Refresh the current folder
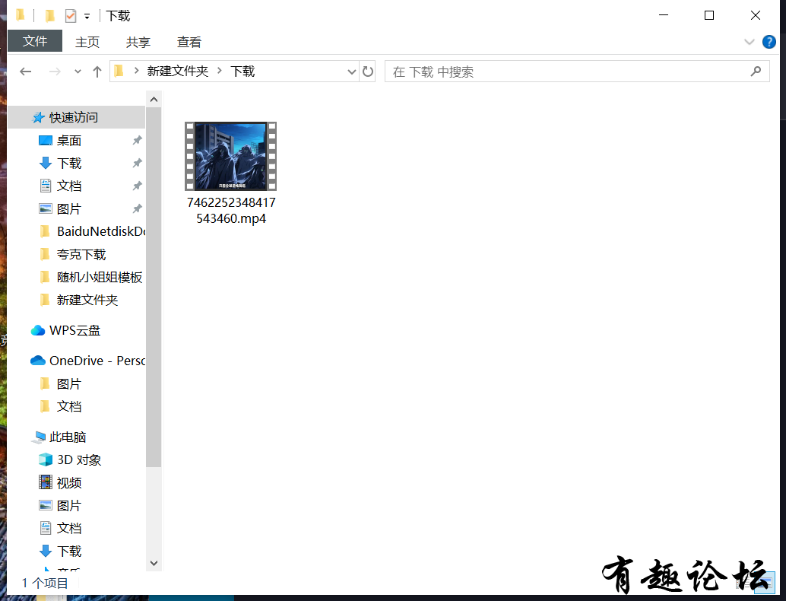786x601 pixels. tap(368, 72)
